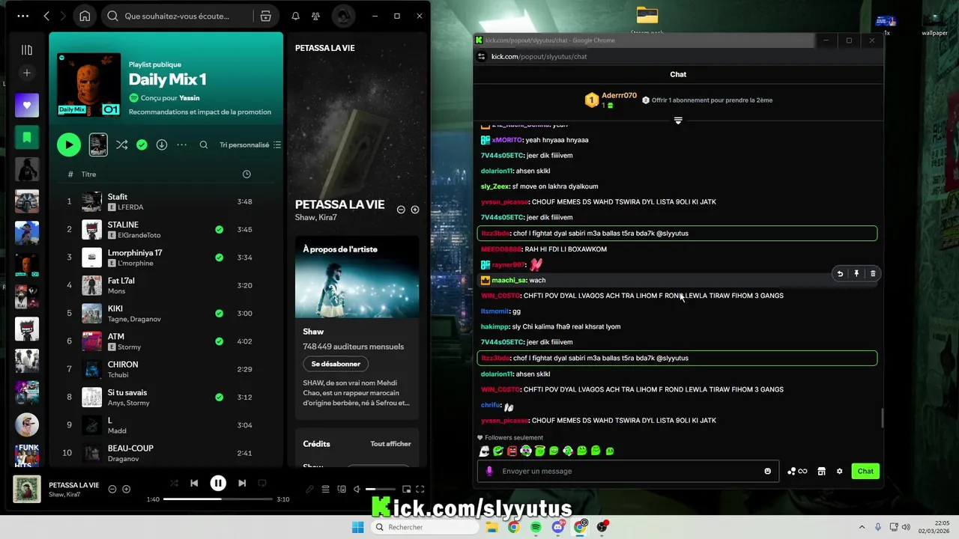Image resolution: width=959 pixels, height=539 pixels.
Task: Open emoji picker in Kick chat input
Action: coord(767,471)
